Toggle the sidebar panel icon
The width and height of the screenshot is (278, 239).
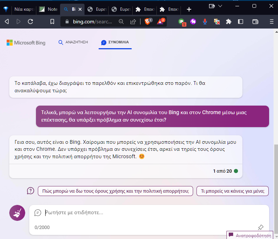coord(241,21)
